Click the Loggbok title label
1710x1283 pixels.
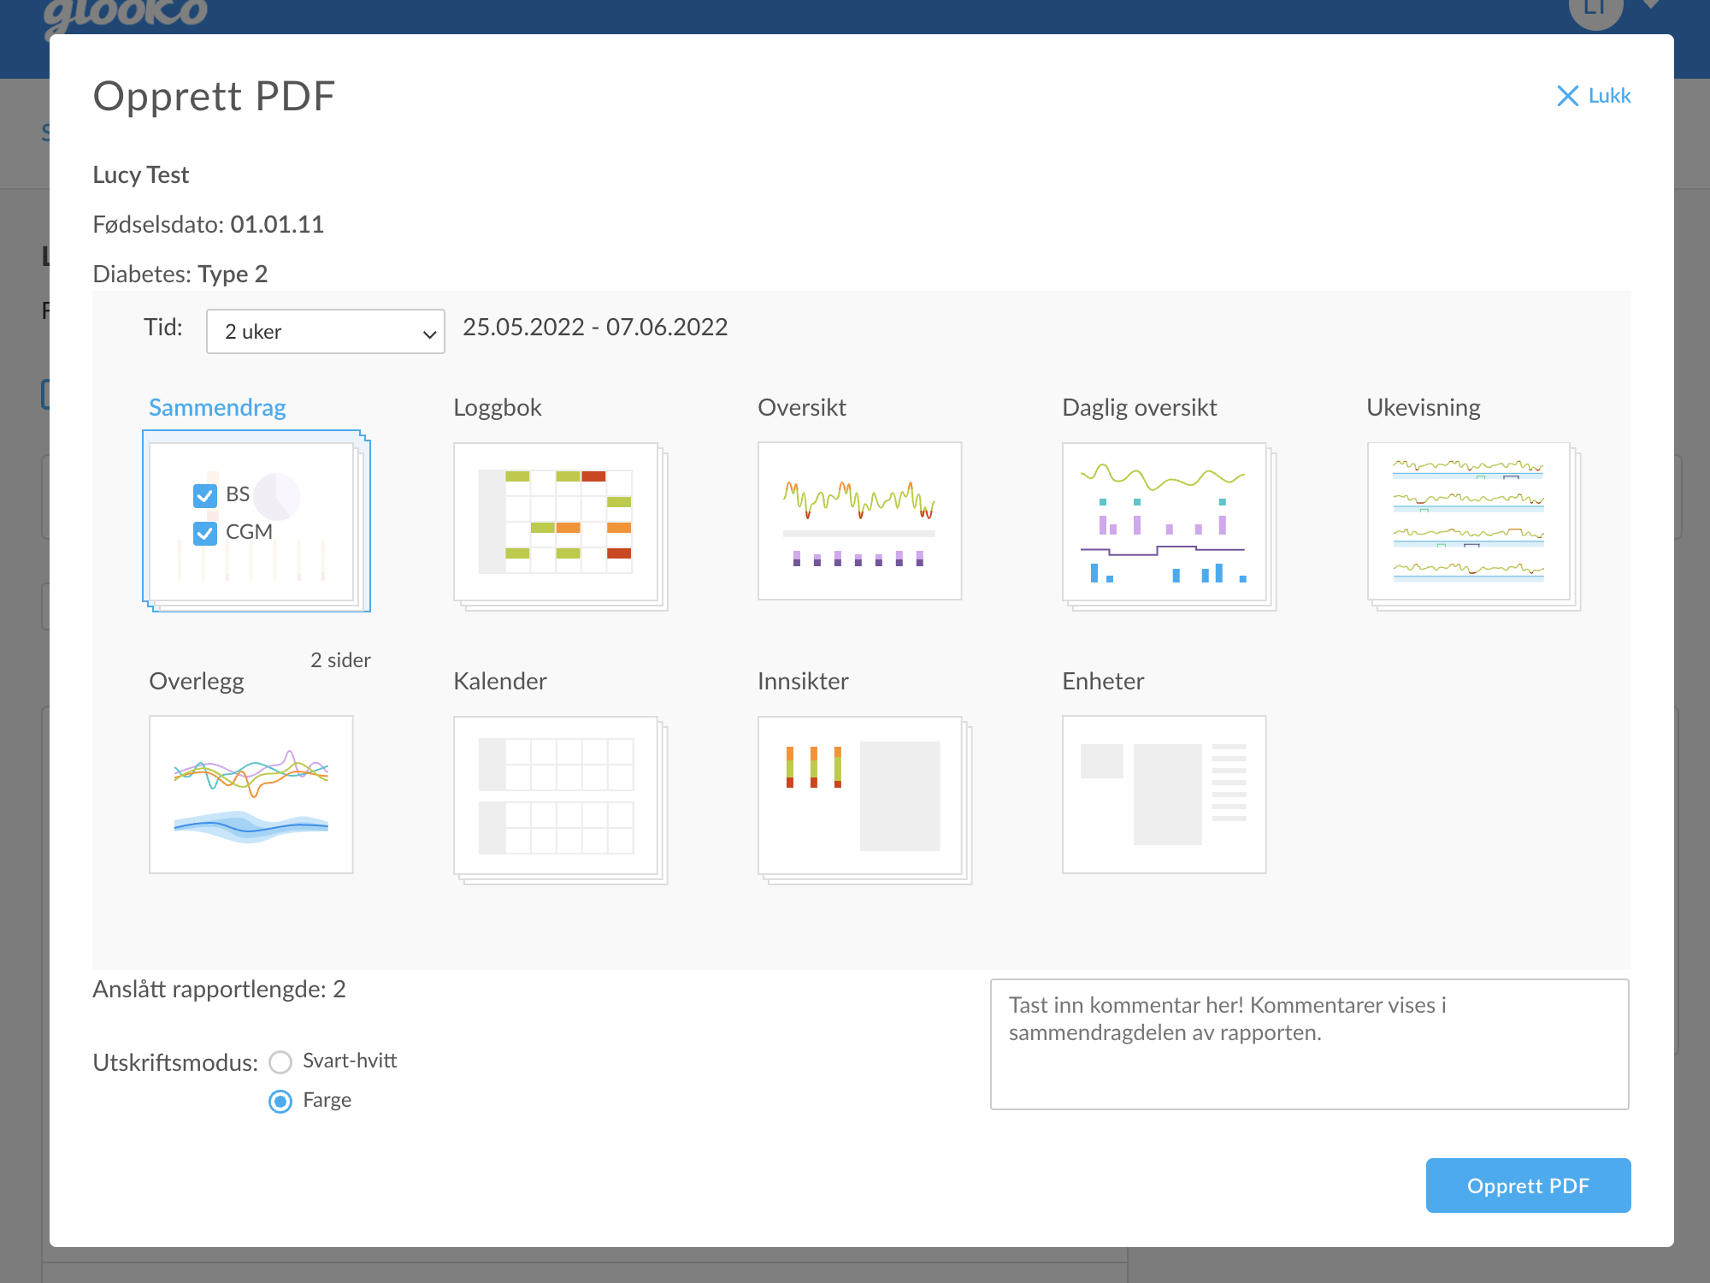click(498, 407)
